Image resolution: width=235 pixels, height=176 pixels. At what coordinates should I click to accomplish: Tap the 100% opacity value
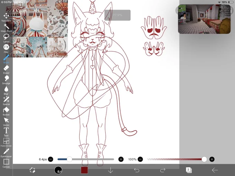132,159
